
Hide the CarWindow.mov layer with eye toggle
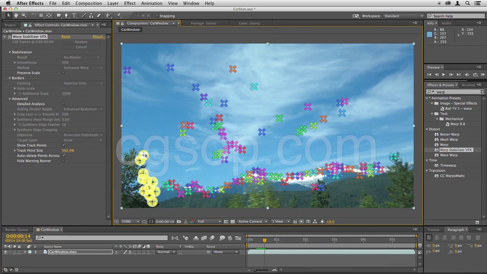coord(5,252)
